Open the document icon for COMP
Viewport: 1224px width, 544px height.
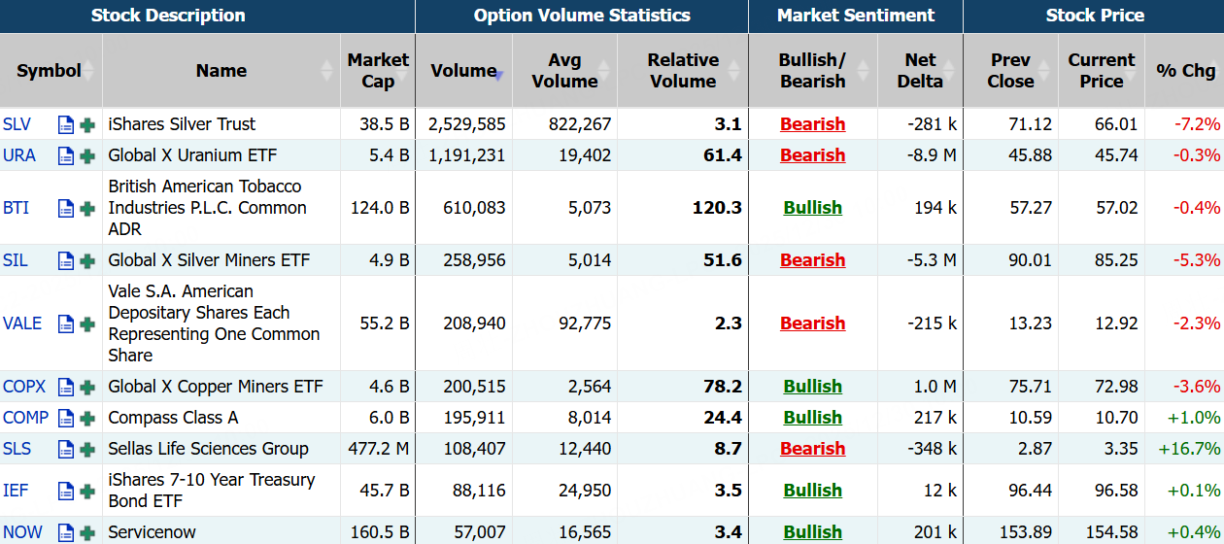(x=66, y=418)
